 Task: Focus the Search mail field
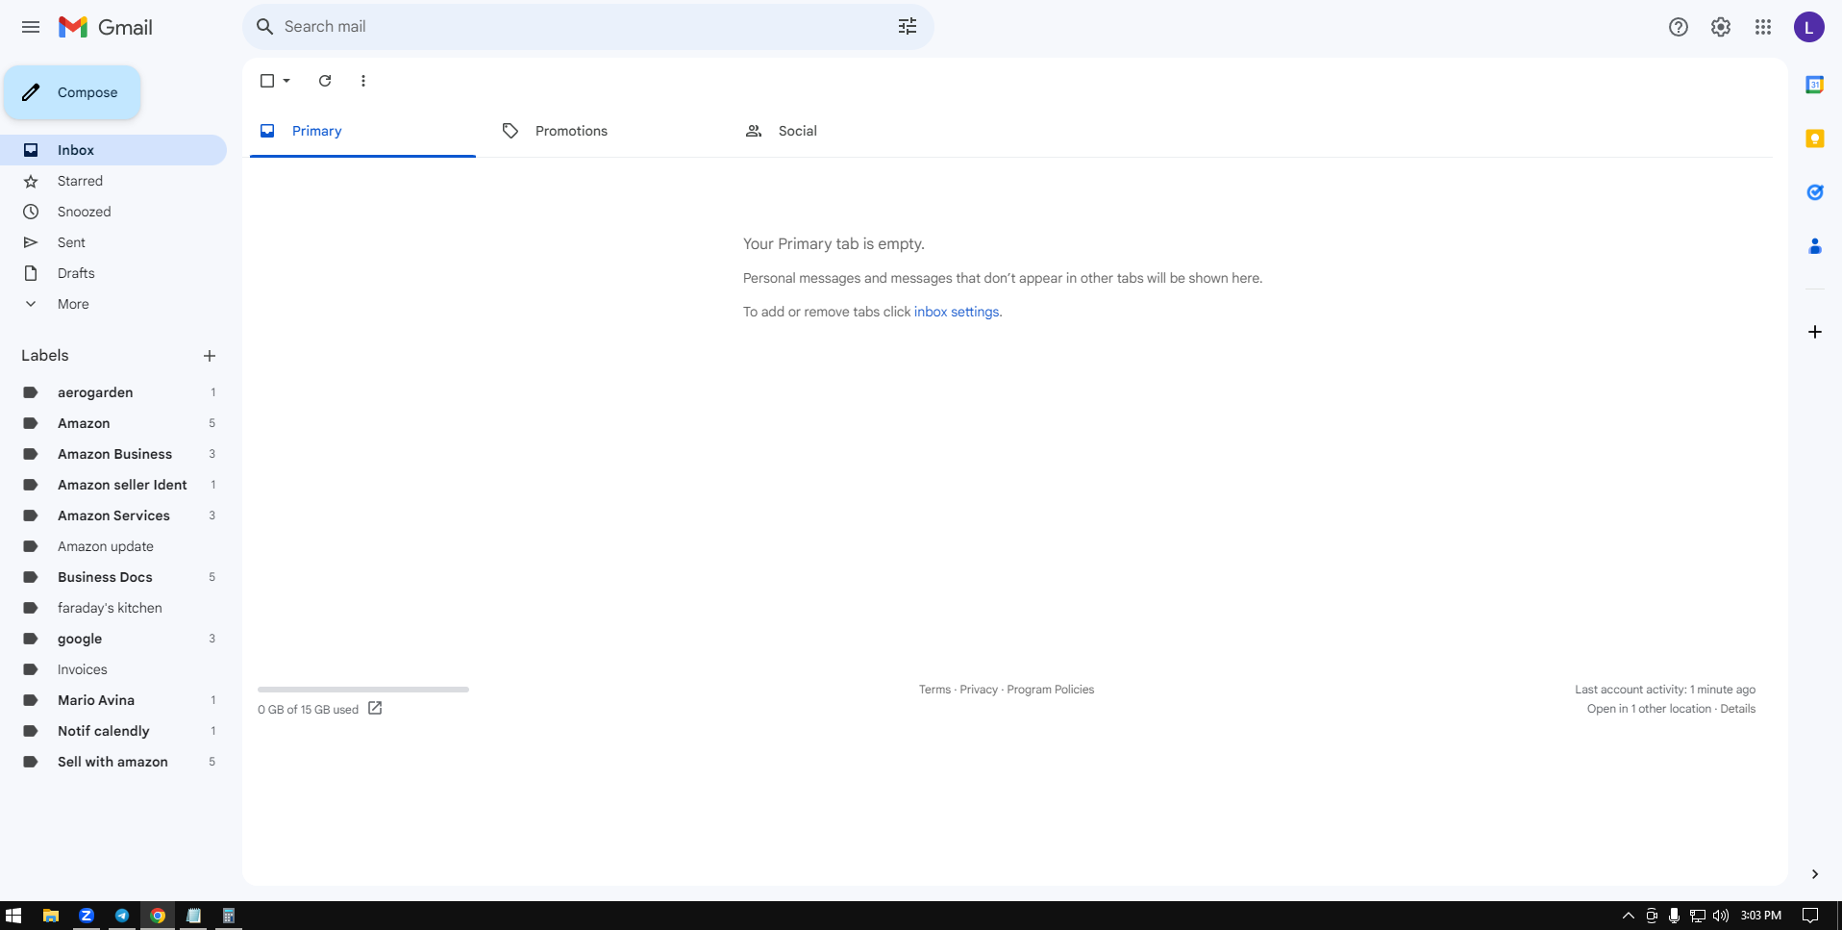click(x=586, y=27)
